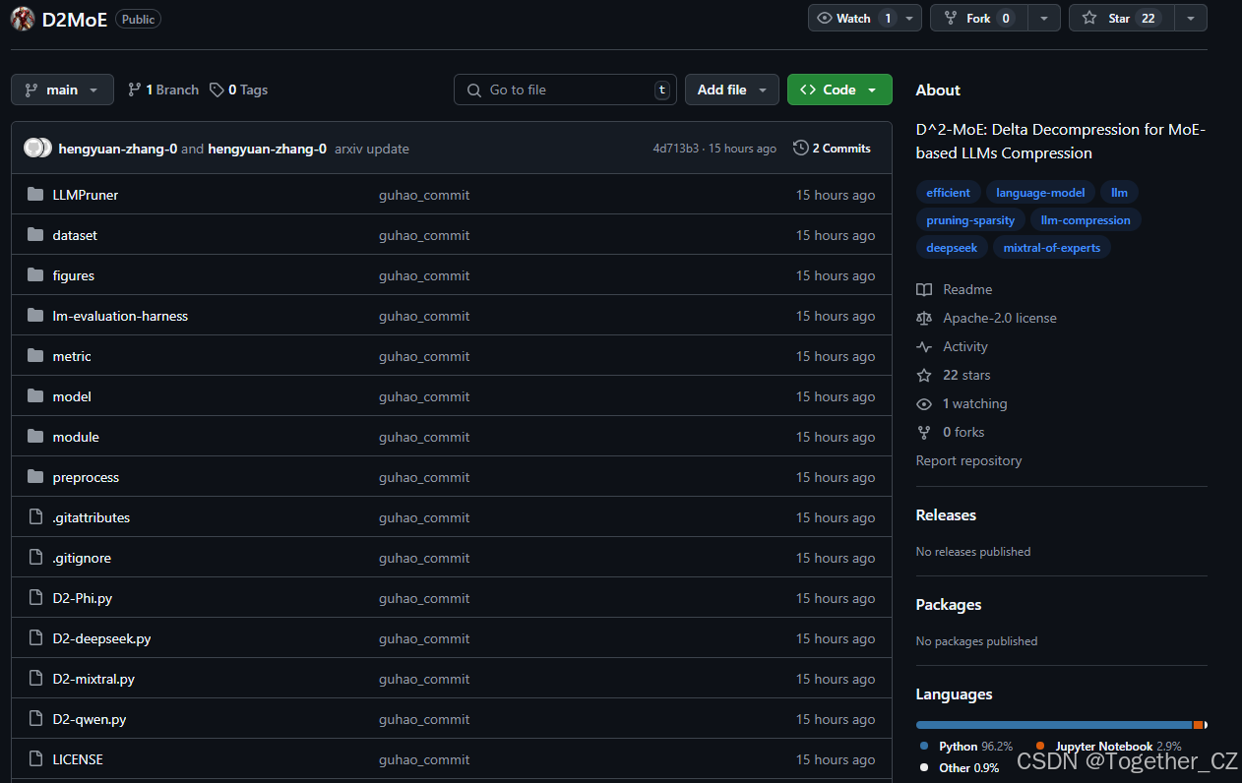Screen dimensions: 1242x783
Task: Expand the Star lists dropdown arrow
Action: 1191,18
